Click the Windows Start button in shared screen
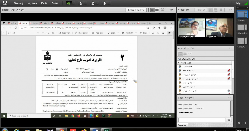This screenshot has width=249, height=131. click(4, 116)
